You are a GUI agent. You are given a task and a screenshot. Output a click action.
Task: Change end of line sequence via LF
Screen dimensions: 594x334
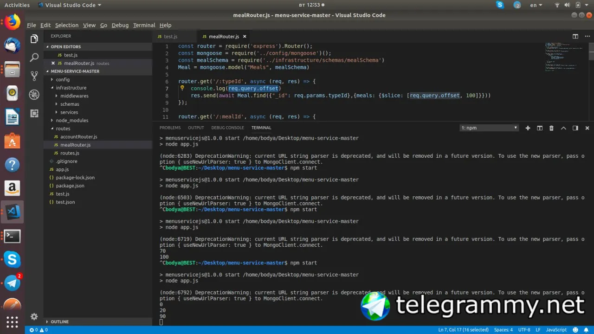coord(538,330)
